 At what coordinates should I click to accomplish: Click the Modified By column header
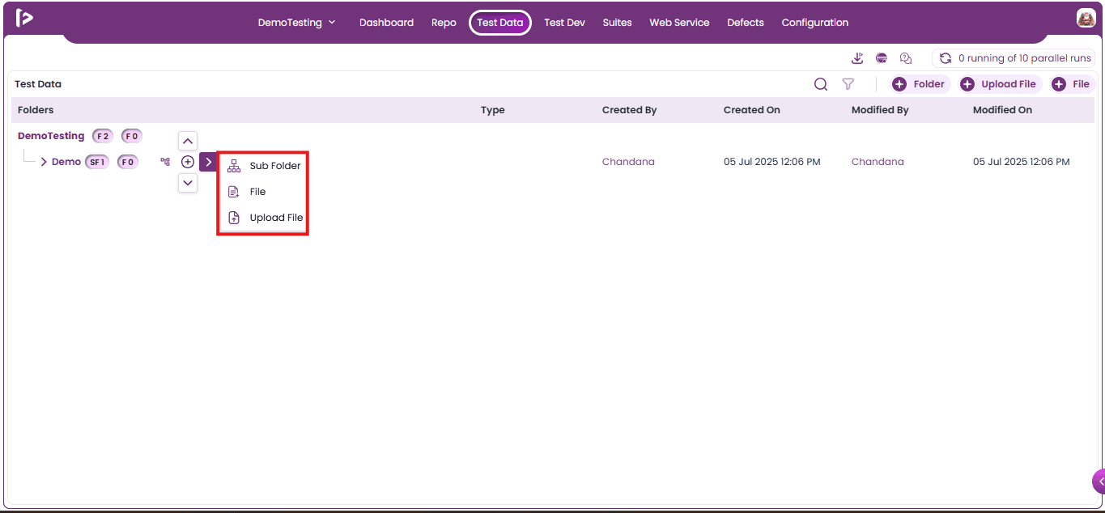[880, 110]
